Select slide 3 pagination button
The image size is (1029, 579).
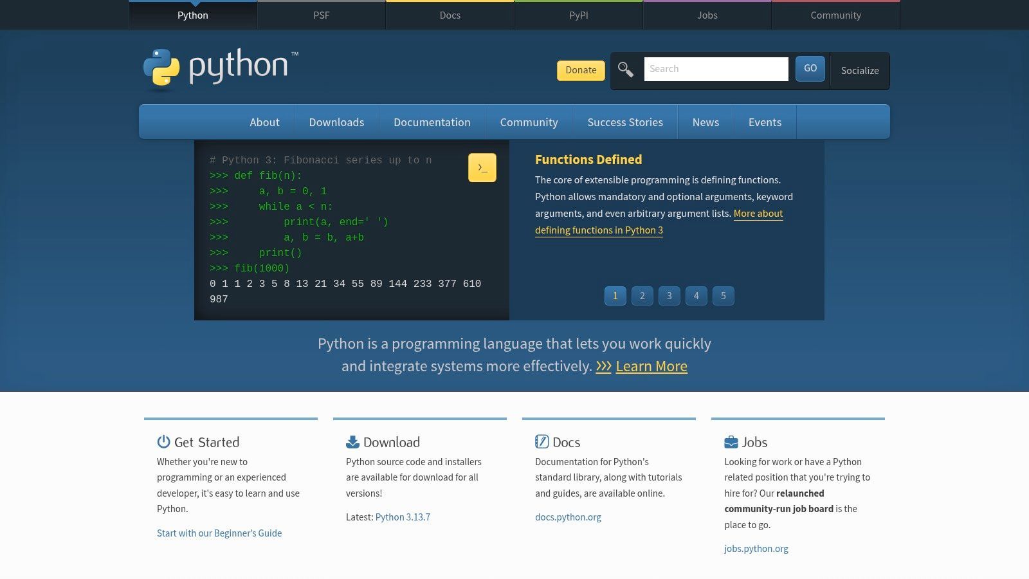(x=669, y=296)
